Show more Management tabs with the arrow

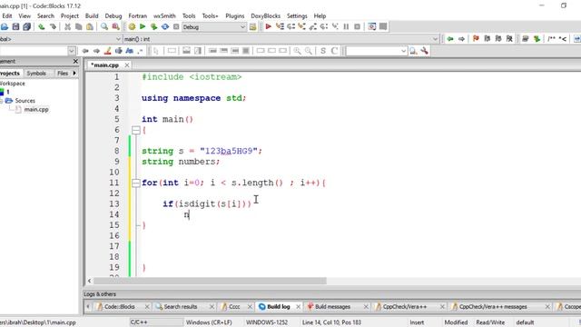click(74, 73)
